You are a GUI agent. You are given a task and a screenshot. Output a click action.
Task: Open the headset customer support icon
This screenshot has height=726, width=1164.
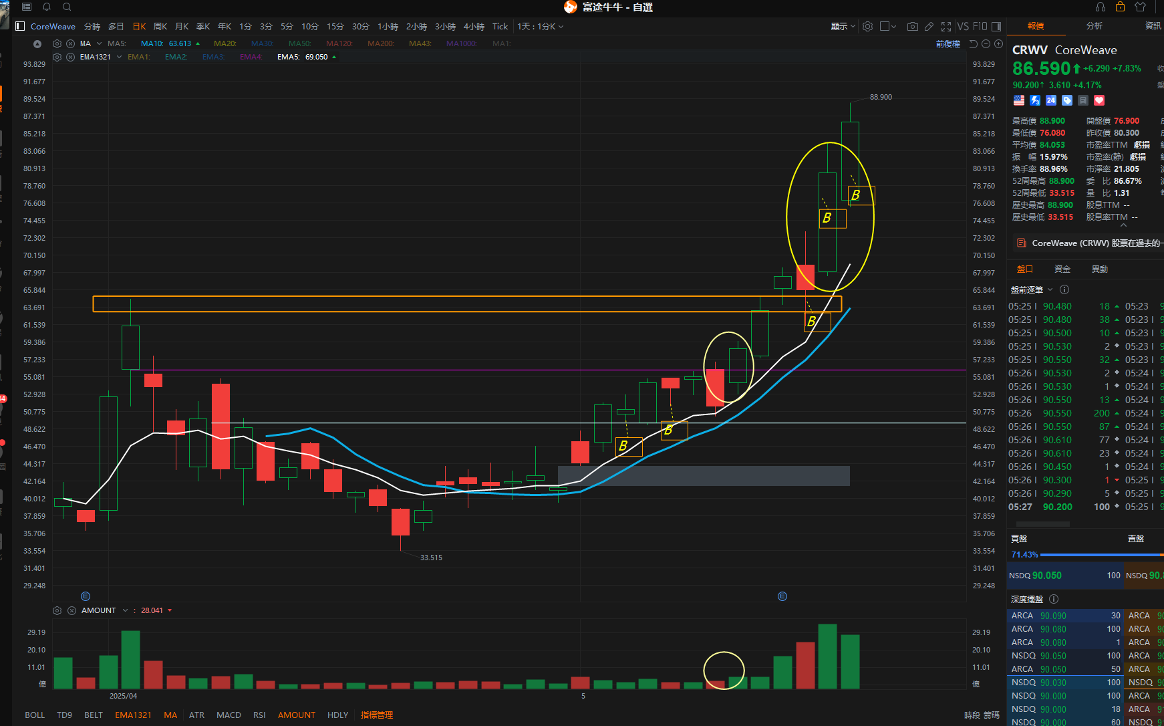pos(1101,7)
